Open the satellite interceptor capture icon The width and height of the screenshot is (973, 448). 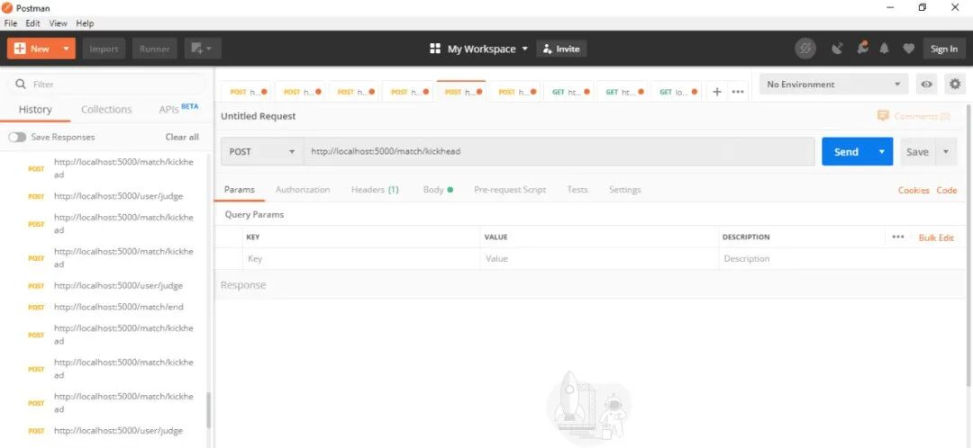click(837, 49)
